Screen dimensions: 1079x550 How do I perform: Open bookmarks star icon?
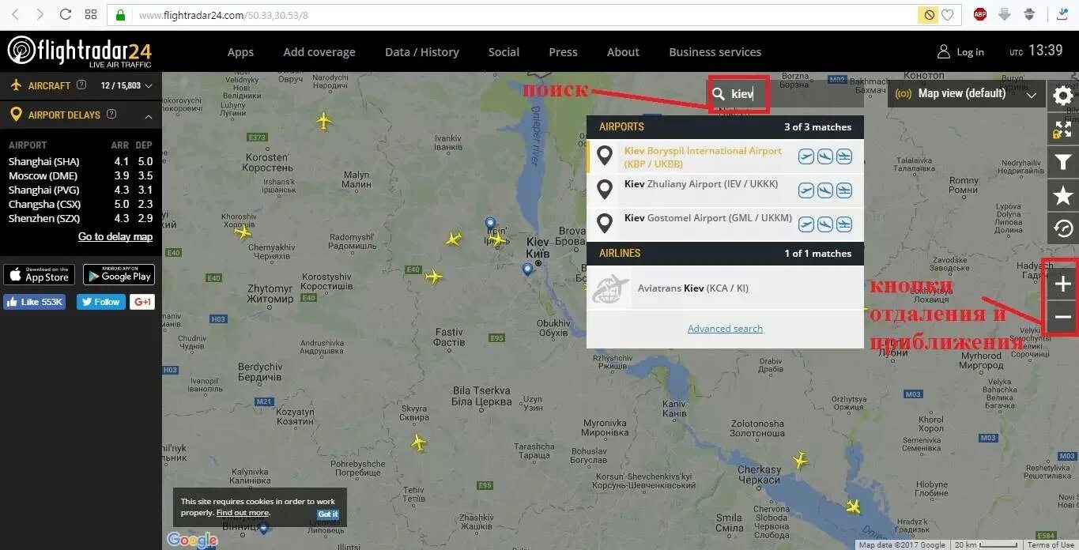[1063, 195]
